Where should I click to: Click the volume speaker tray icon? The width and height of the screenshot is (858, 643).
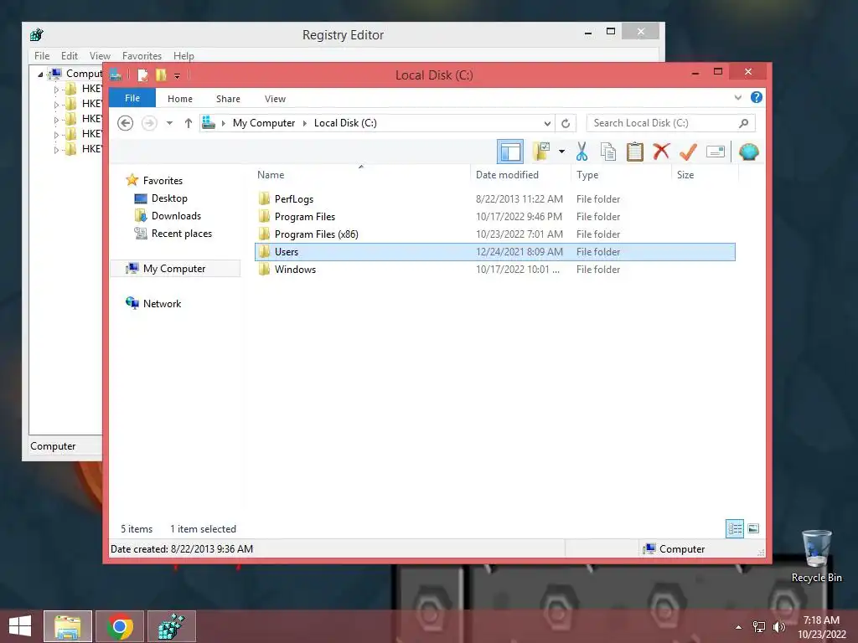pyautogui.click(x=778, y=627)
